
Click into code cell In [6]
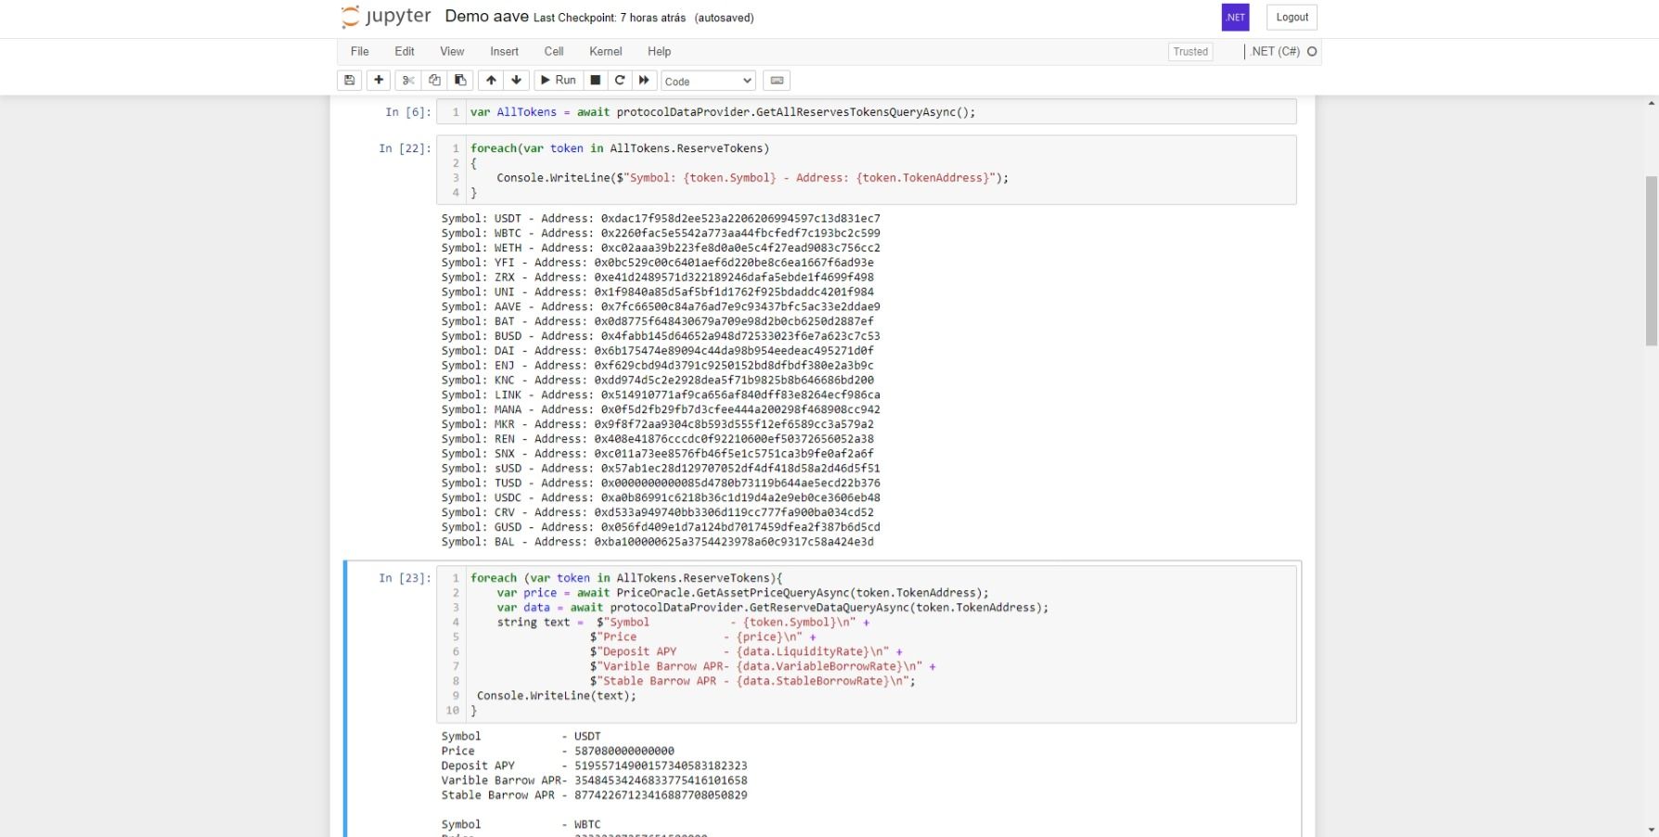pyautogui.click(x=867, y=112)
